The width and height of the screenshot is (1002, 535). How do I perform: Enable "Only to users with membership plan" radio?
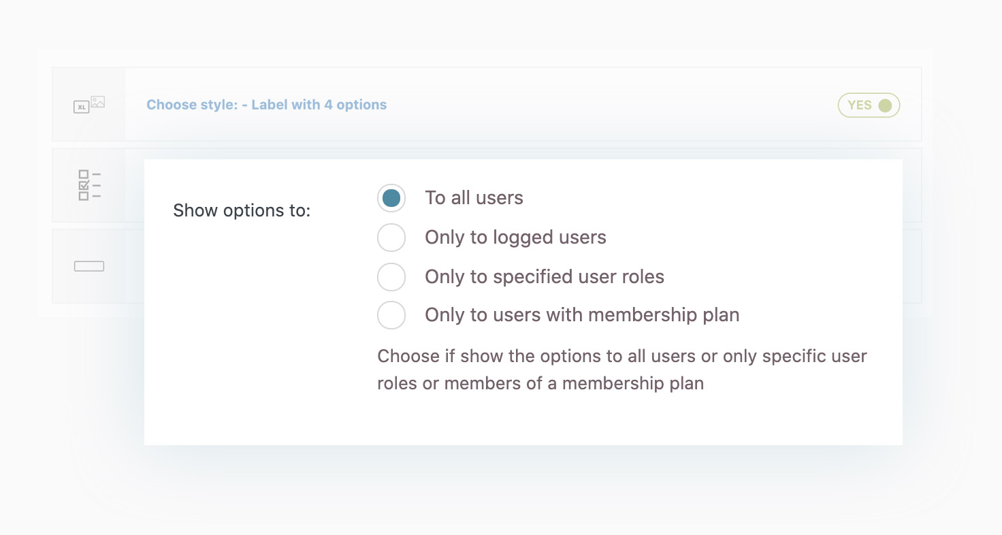(x=391, y=315)
